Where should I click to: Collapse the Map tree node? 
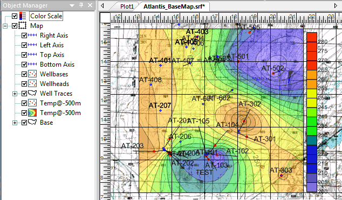[5, 26]
